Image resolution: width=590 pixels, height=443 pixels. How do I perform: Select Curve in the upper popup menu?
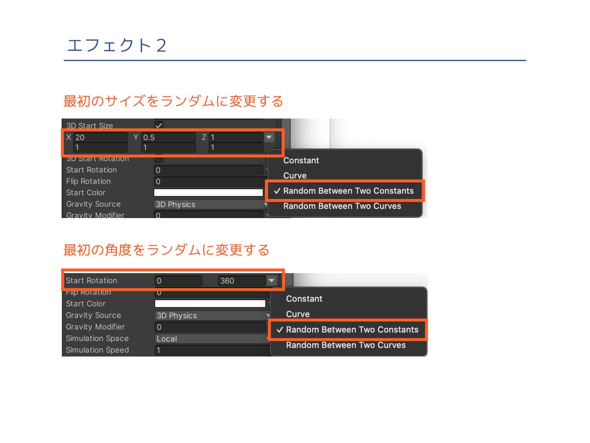pos(295,176)
